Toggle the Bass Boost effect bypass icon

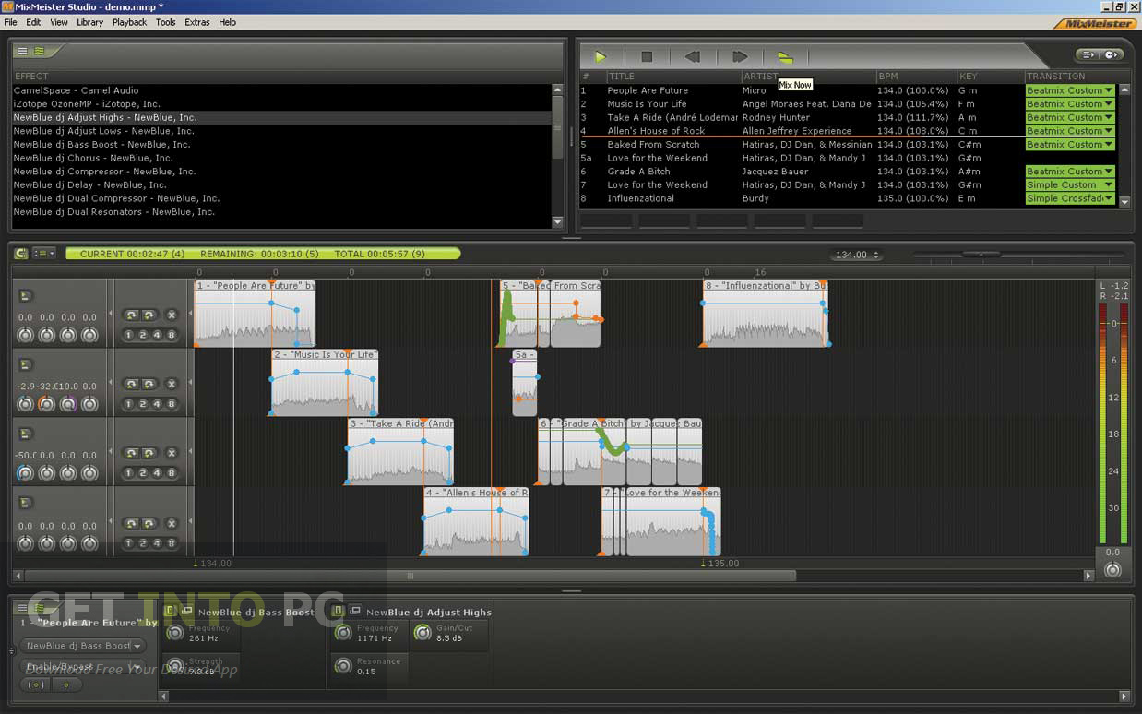(171, 611)
